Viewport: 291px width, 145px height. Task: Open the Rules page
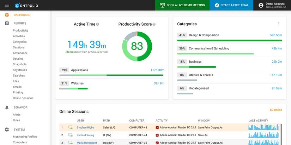click(17, 120)
